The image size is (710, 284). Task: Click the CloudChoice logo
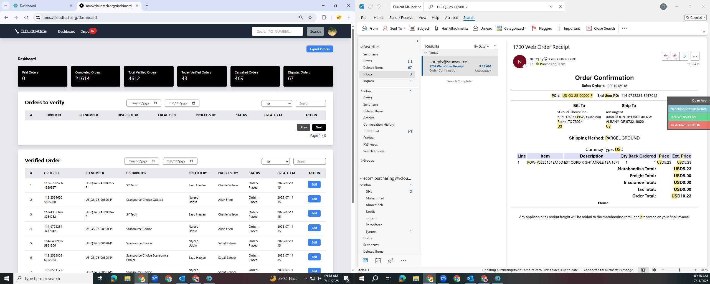click(31, 31)
